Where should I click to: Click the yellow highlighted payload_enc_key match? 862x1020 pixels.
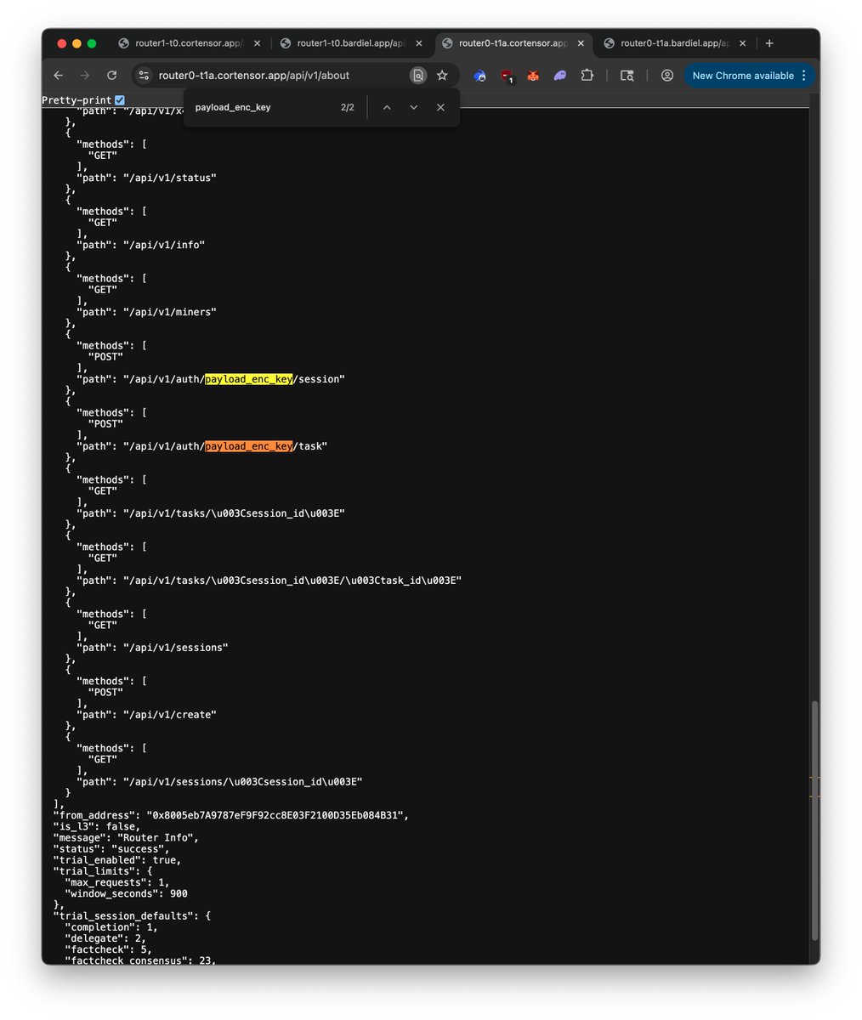(249, 379)
